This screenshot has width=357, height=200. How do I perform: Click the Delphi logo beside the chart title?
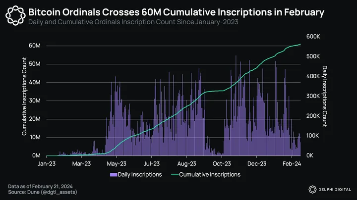pos(15,15)
